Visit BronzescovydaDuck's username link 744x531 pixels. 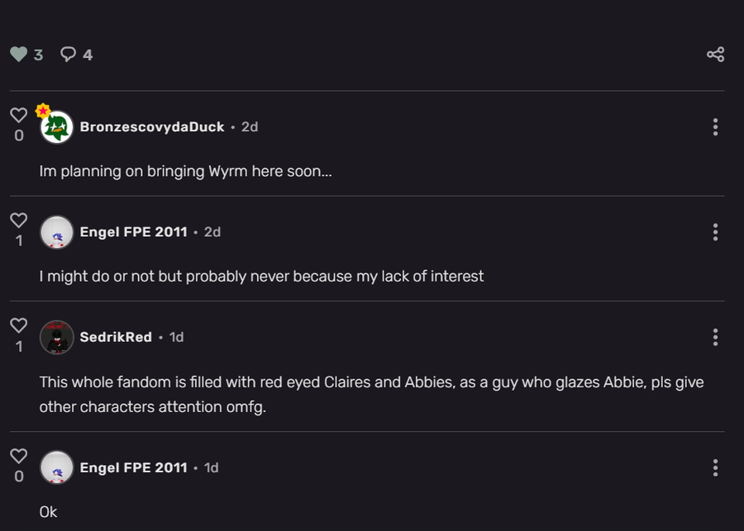click(x=152, y=127)
